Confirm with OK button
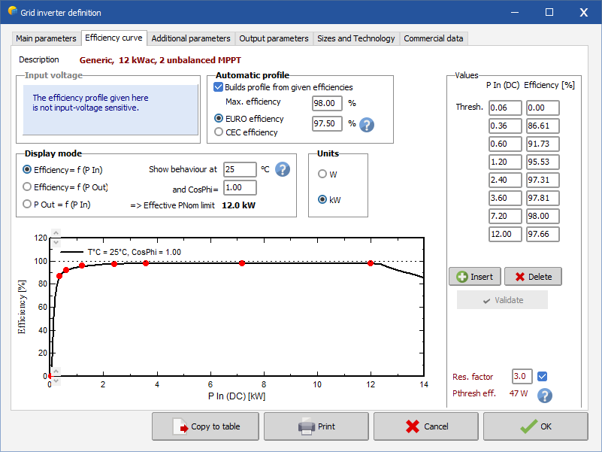The image size is (602, 452). click(536, 426)
